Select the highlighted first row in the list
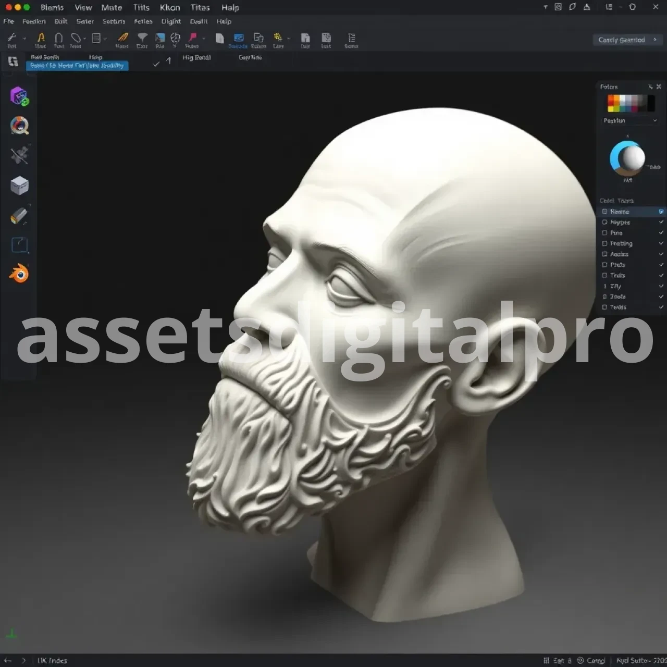667x667 pixels. [631, 212]
